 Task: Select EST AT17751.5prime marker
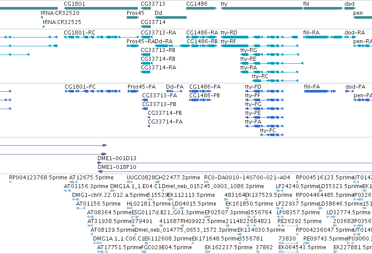tap(102, 252)
